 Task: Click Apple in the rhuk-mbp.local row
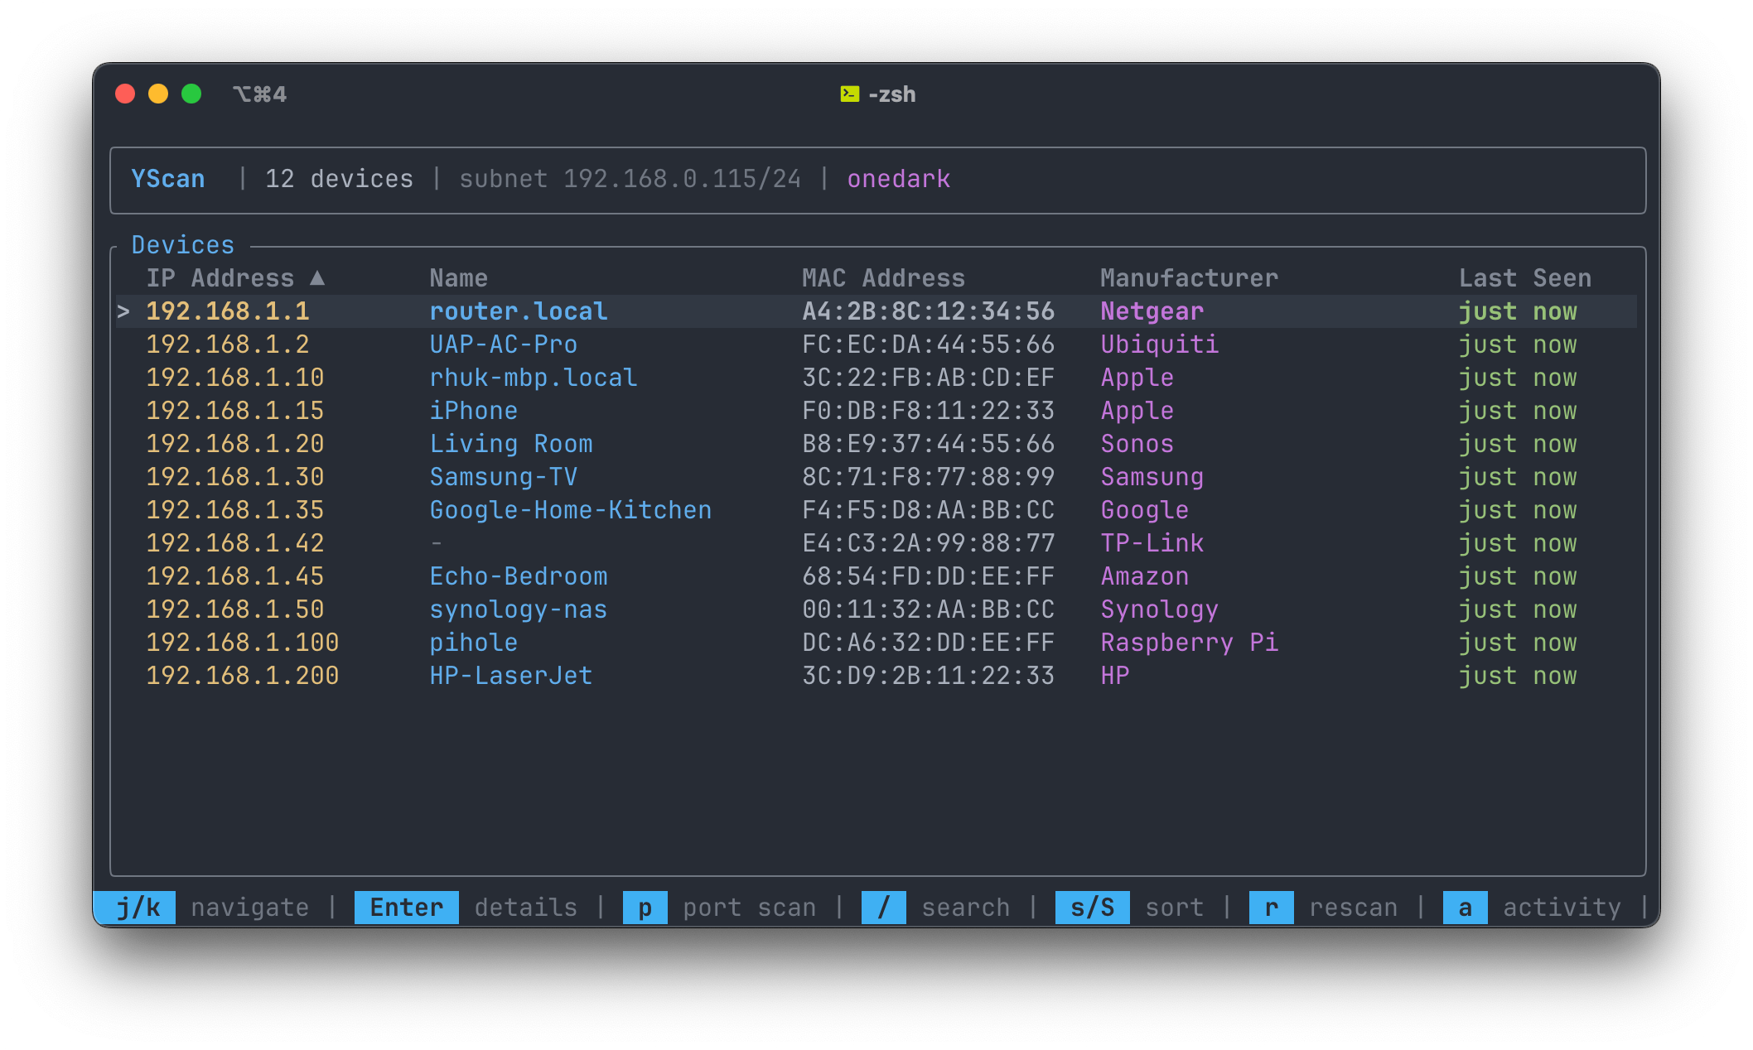click(1137, 378)
